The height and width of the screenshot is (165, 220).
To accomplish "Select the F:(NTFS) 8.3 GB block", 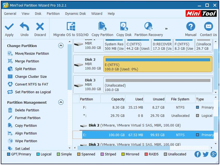I will pyautogui.click(x=184, y=45).
